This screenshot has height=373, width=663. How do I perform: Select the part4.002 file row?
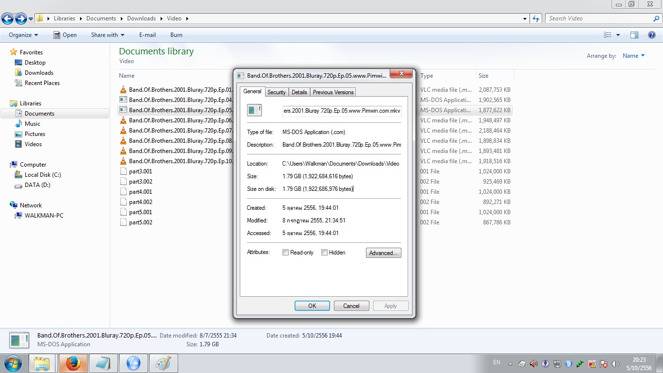click(x=315, y=202)
